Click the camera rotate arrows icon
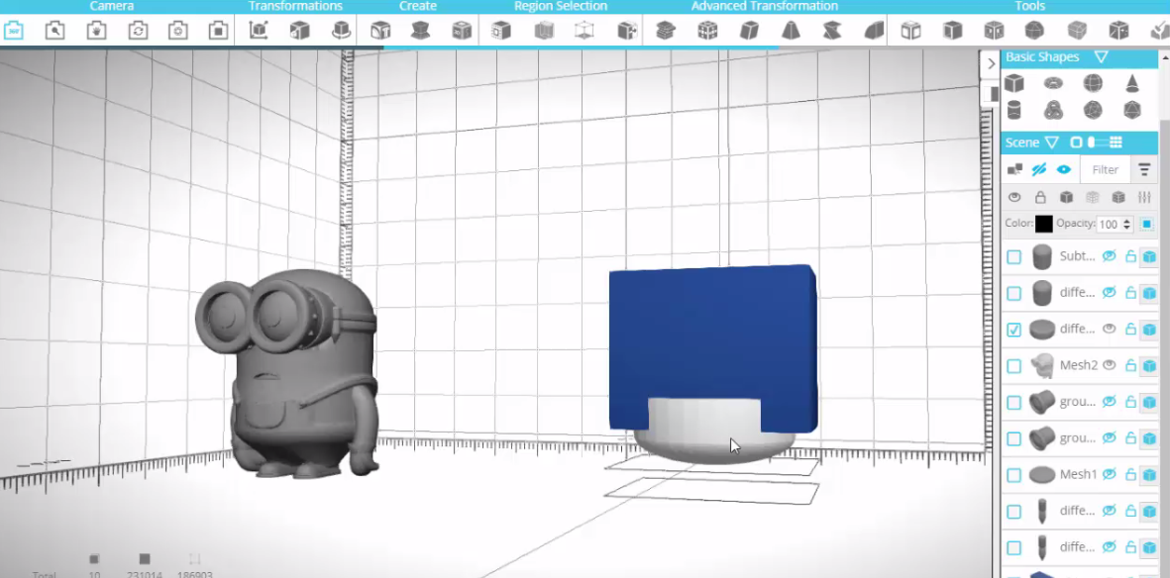The image size is (1170, 578). (x=138, y=31)
